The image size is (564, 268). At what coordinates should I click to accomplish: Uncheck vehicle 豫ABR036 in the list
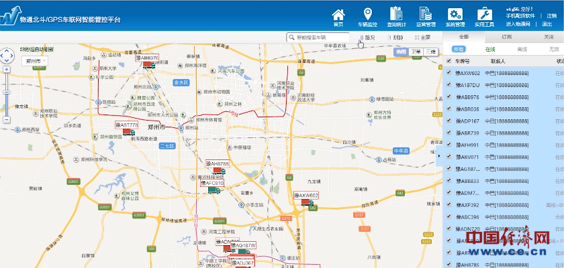pos(449,109)
